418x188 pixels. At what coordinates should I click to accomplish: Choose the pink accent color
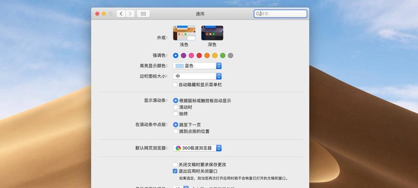coord(191,55)
